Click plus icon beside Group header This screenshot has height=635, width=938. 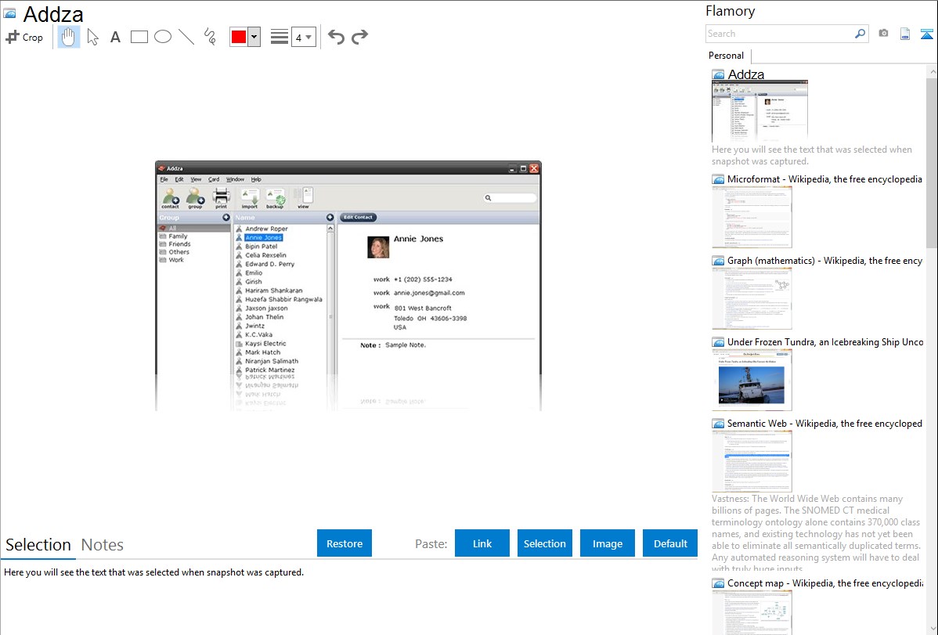point(226,217)
